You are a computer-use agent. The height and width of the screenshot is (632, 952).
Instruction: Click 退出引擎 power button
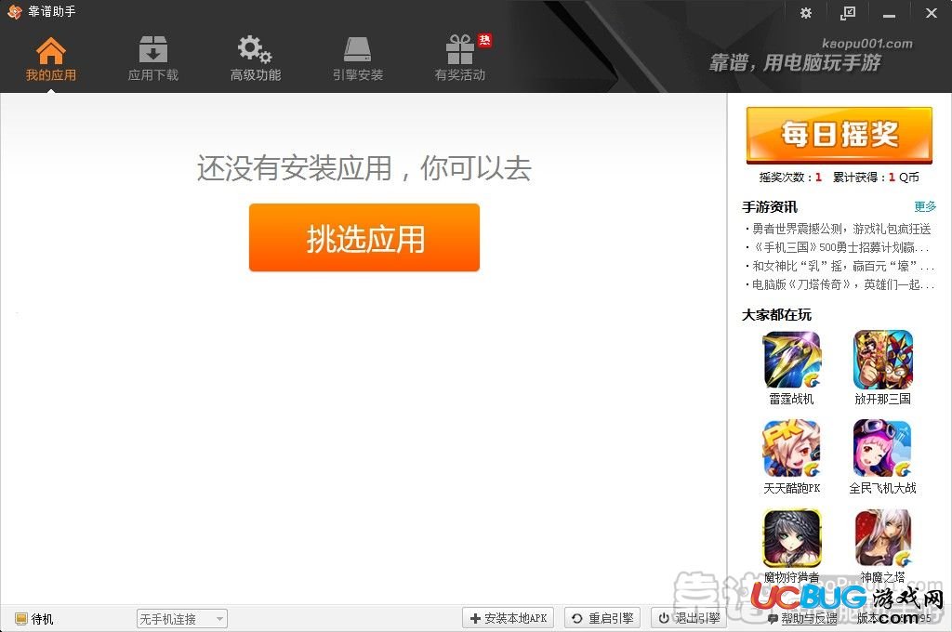coord(689,618)
